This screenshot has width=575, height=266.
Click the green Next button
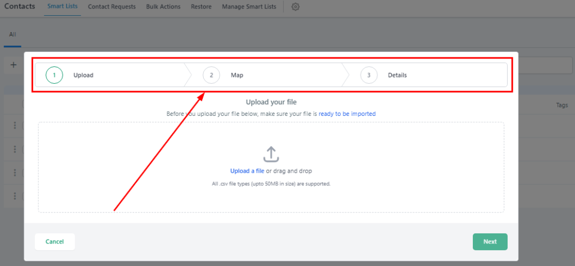click(x=490, y=241)
